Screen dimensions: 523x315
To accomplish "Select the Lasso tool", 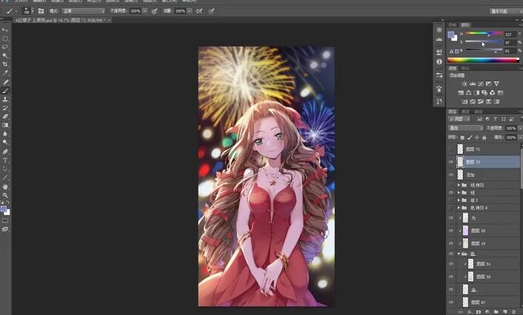I will tap(5, 47).
